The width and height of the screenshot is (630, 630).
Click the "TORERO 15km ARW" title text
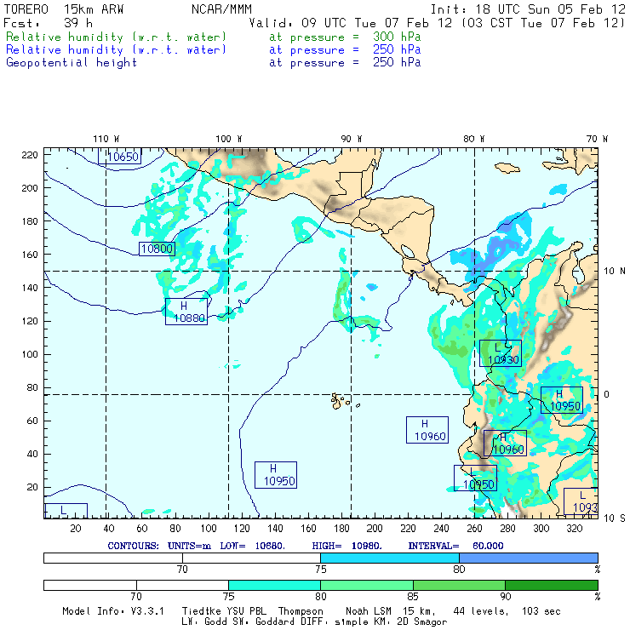[x=64, y=9]
